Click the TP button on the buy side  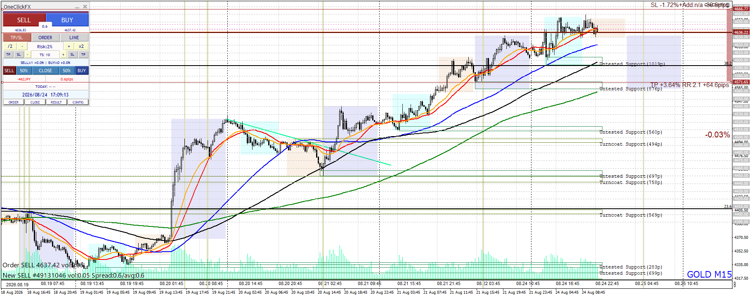83,54
